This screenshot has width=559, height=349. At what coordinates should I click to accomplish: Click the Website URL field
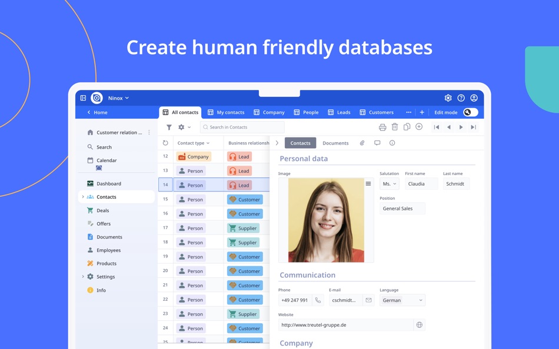click(346, 325)
